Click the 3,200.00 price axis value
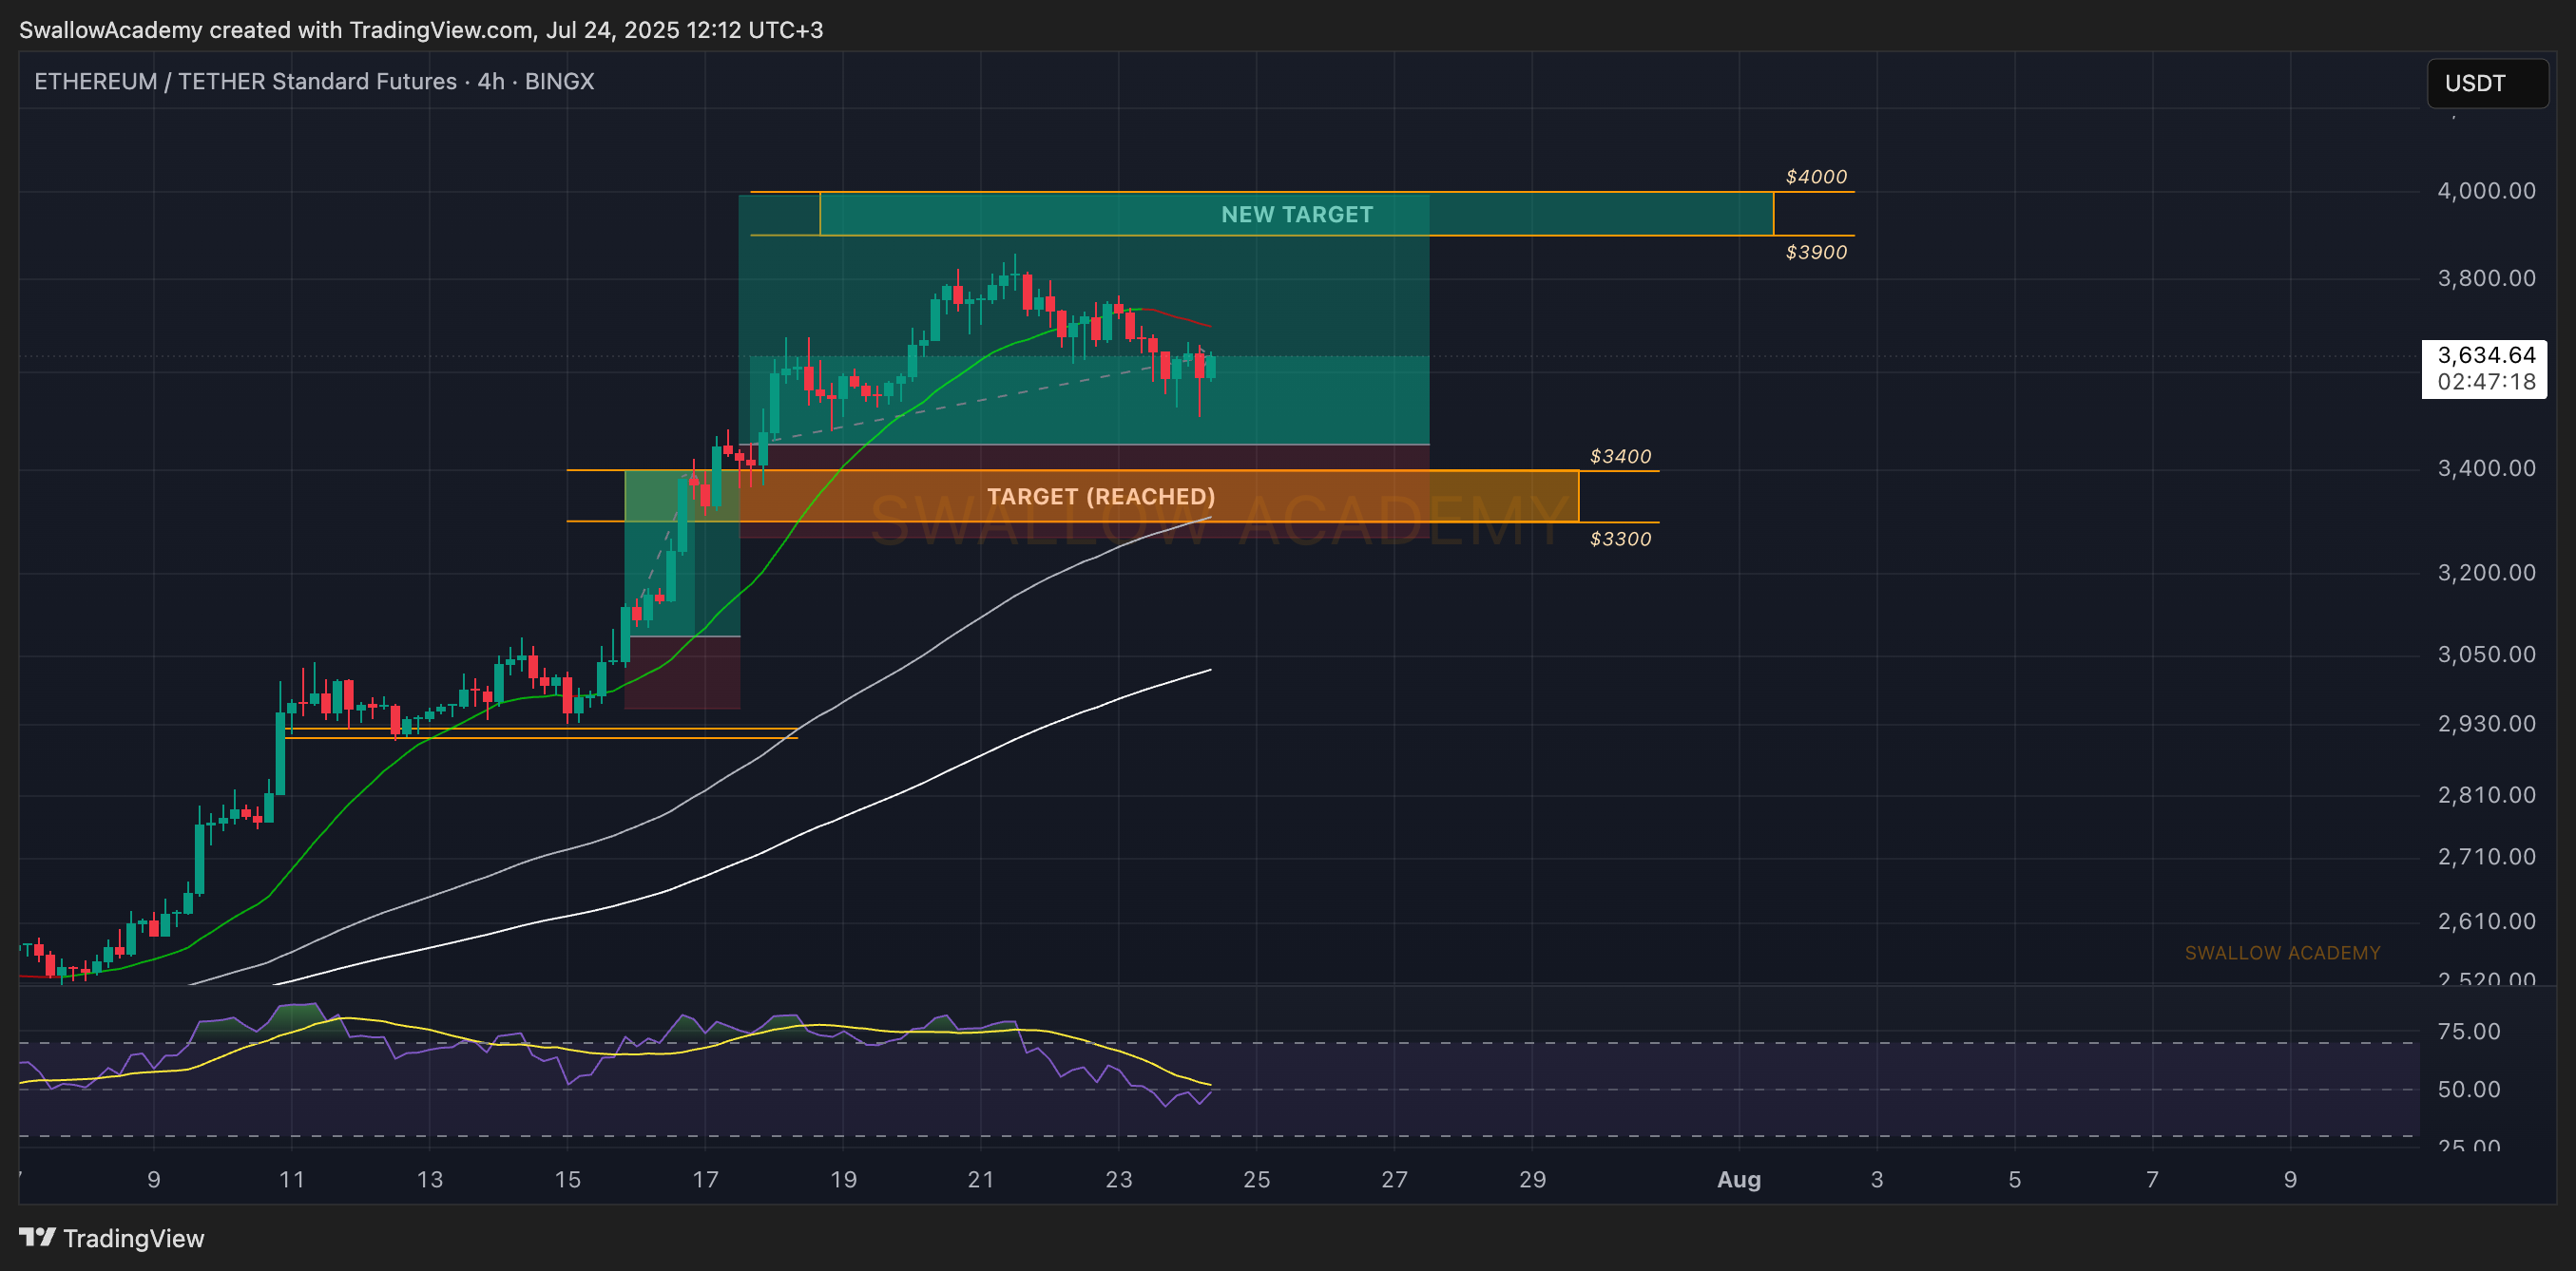 click(x=2486, y=573)
